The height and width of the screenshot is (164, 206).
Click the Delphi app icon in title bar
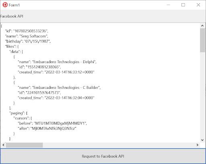click(x=5, y=5)
